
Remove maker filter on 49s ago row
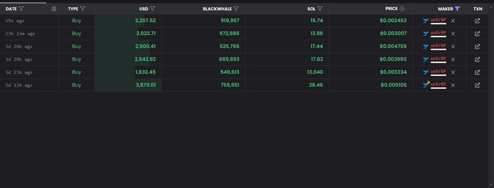[453, 21]
